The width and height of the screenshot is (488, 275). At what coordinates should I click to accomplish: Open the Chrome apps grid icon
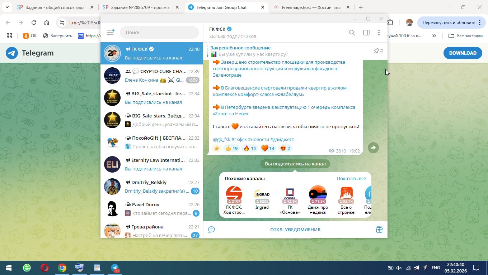point(9,36)
